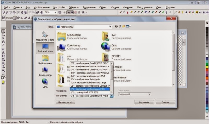
Task: Open the 50% zoom level dropdown
Action: (x=56, y=12)
